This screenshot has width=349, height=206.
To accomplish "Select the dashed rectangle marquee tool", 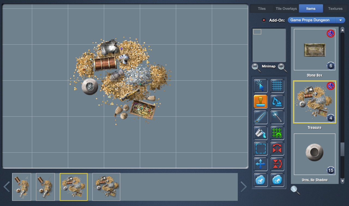I will point(260,149).
